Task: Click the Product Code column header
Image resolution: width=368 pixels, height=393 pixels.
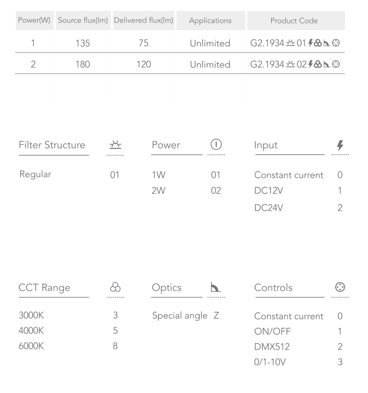Action: [294, 21]
